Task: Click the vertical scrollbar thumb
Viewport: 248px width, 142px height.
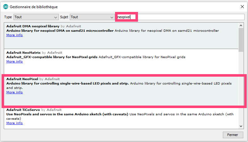Action: (241, 40)
